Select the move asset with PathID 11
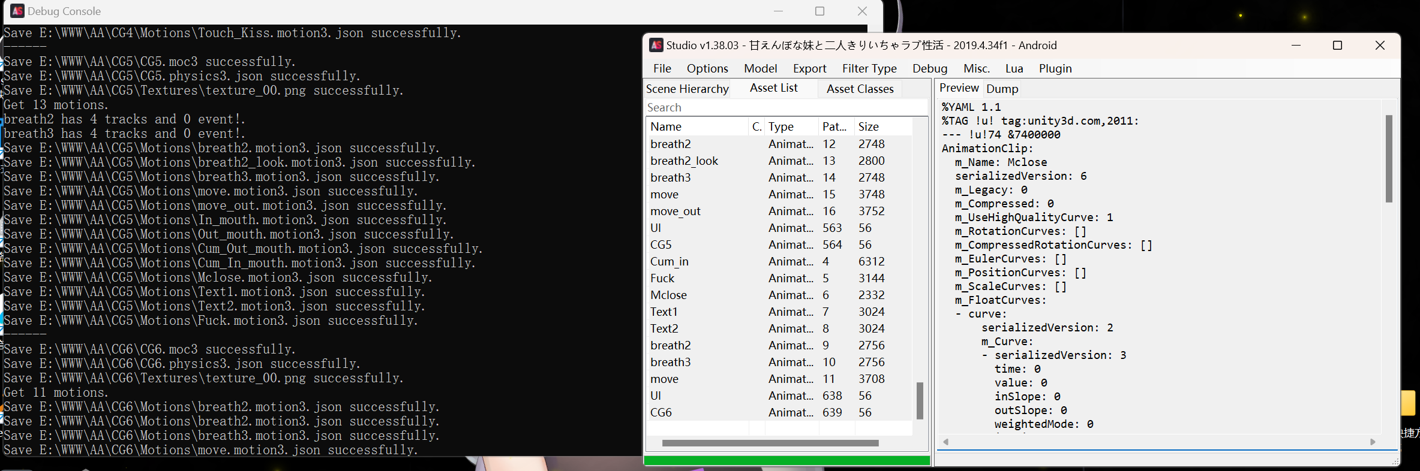 (779, 379)
